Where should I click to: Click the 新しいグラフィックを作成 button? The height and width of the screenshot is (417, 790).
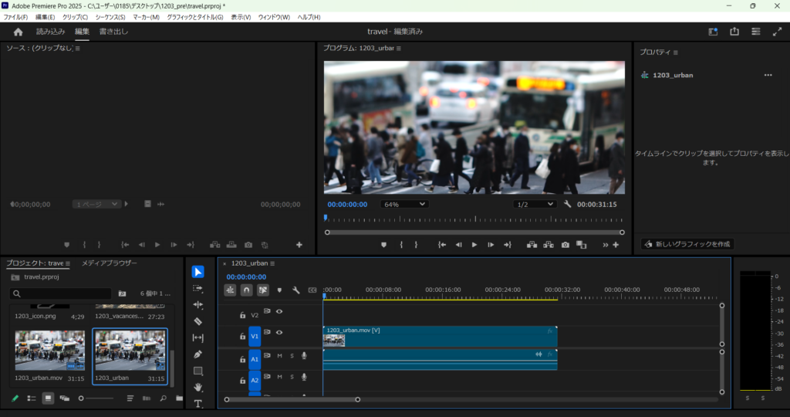[687, 244]
